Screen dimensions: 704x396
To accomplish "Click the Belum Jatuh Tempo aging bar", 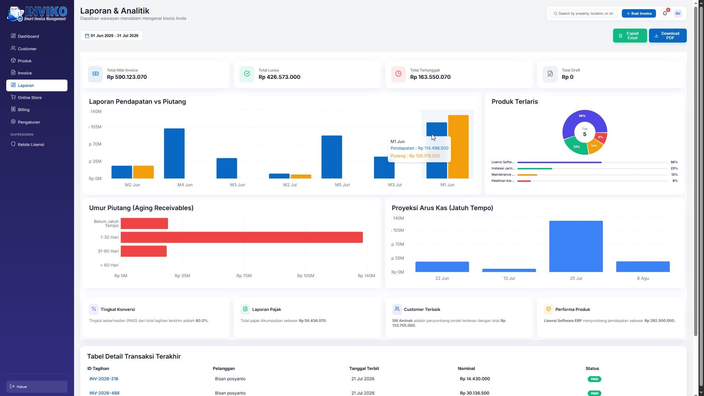I will (x=144, y=223).
